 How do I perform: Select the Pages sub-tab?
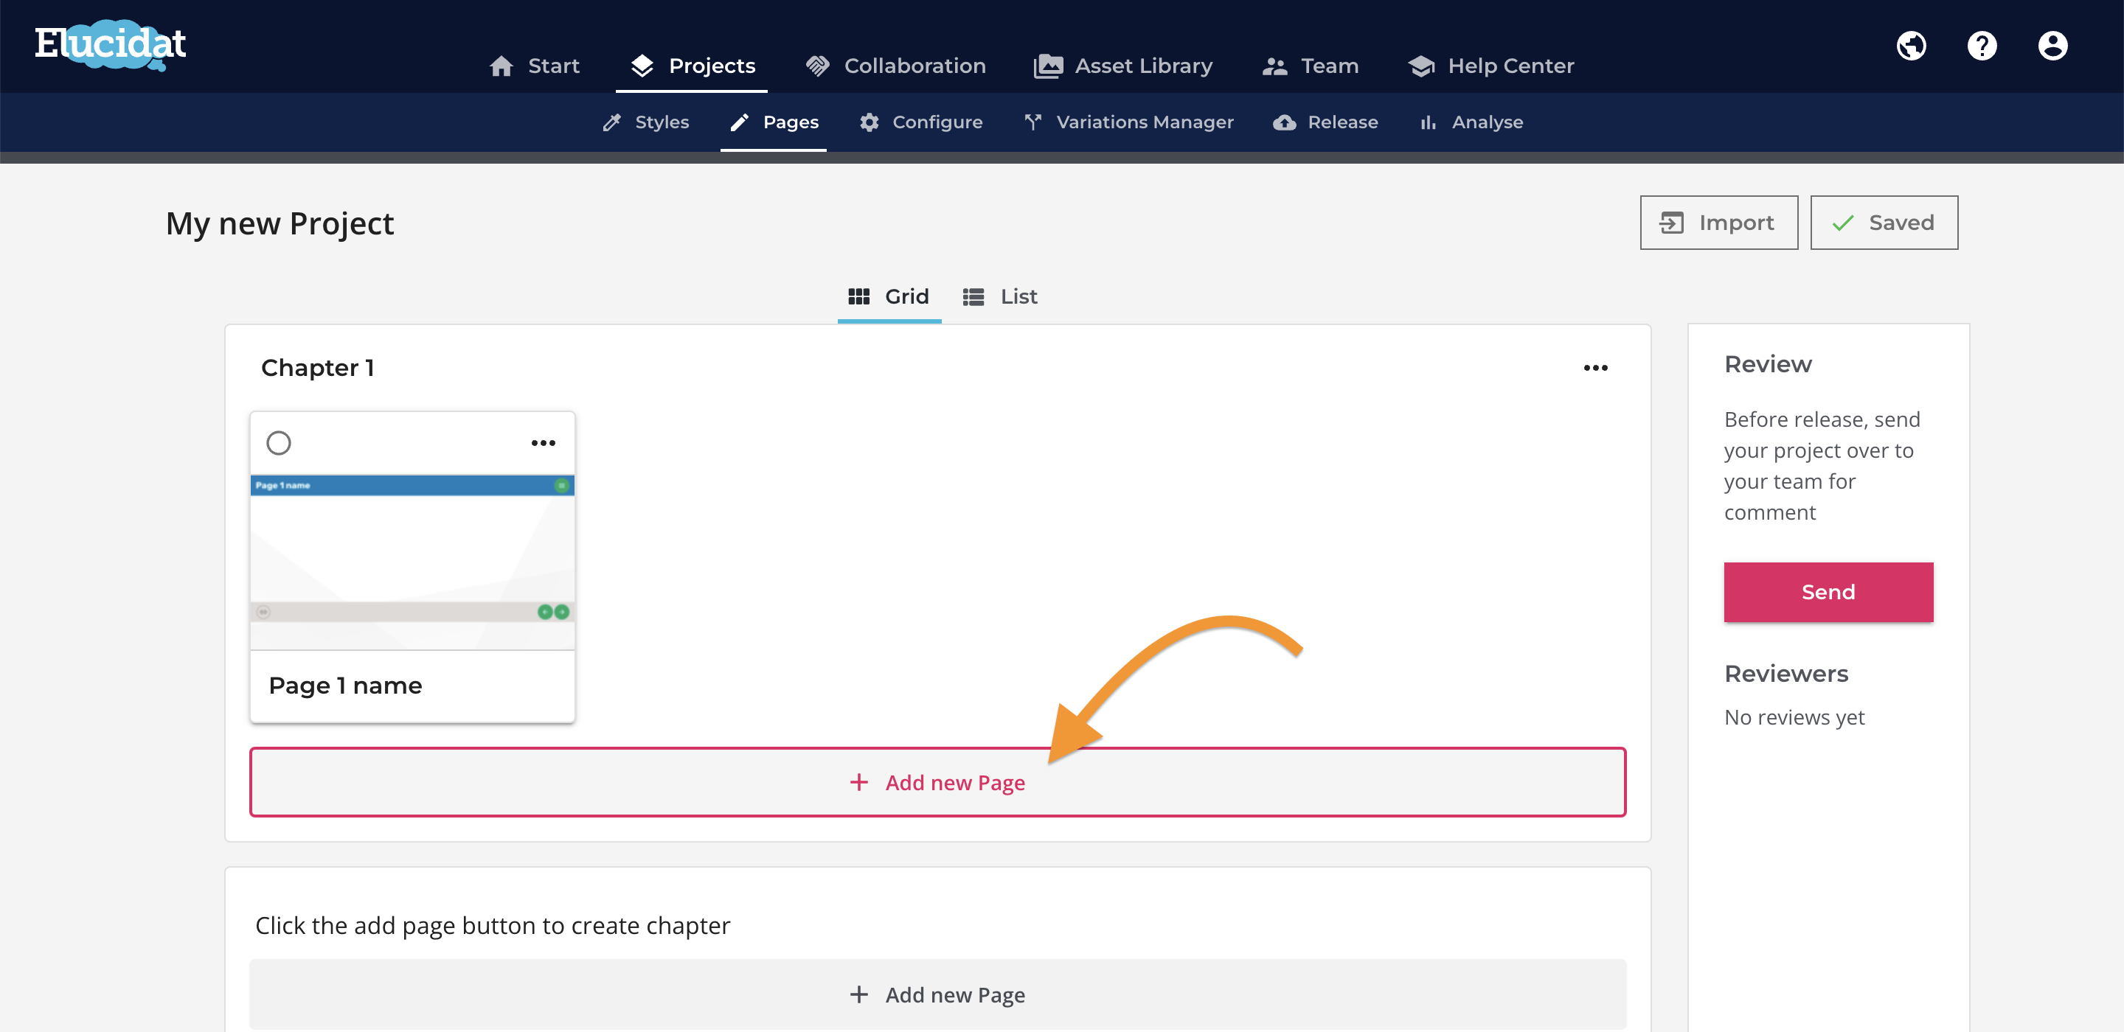(774, 122)
